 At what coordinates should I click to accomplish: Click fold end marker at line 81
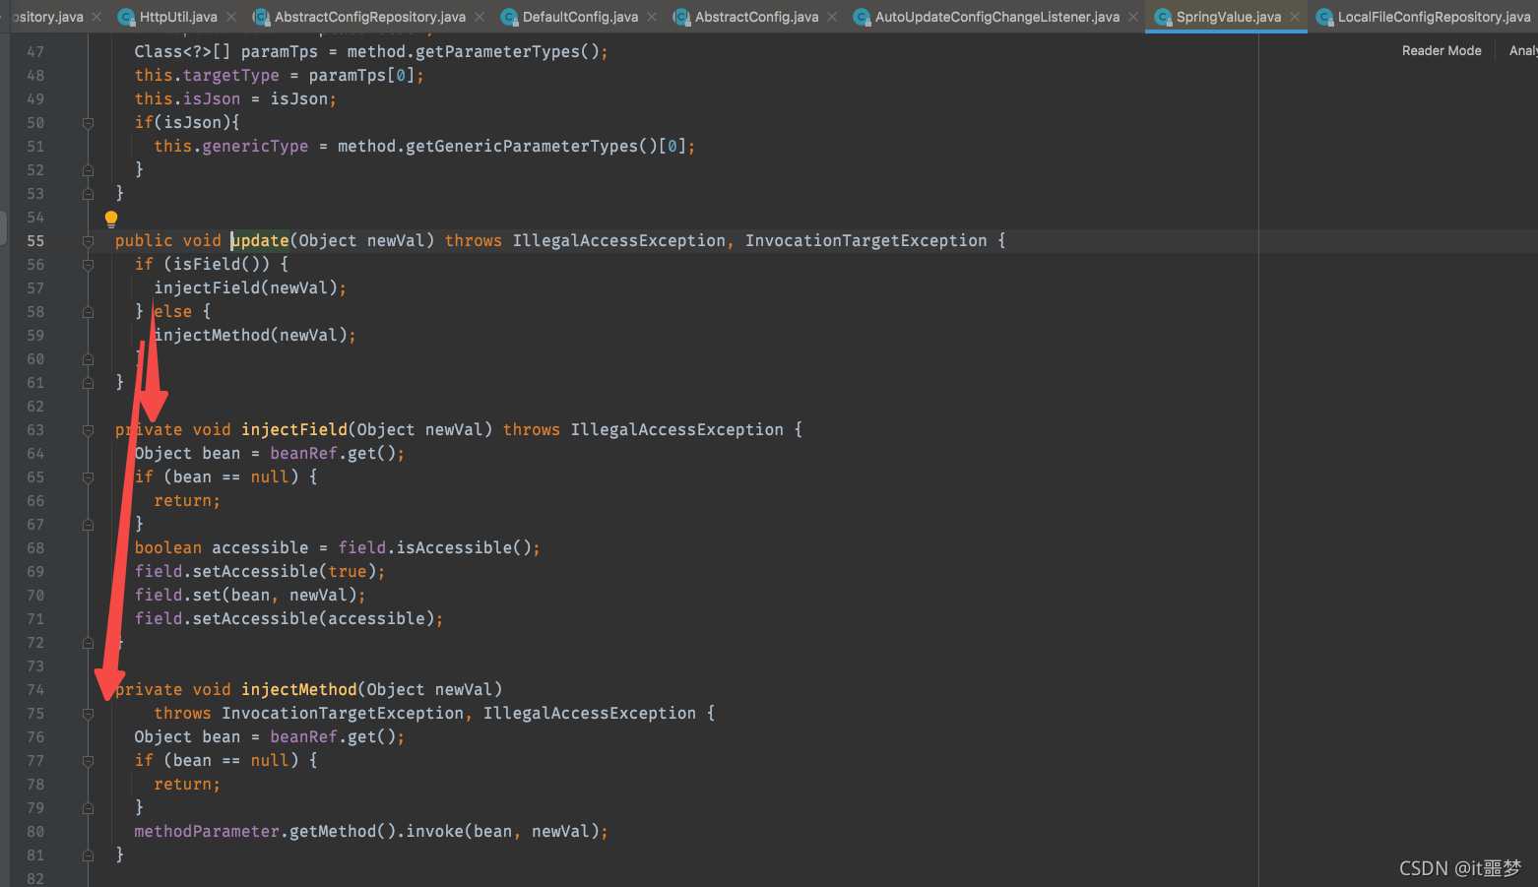point(88,855)
